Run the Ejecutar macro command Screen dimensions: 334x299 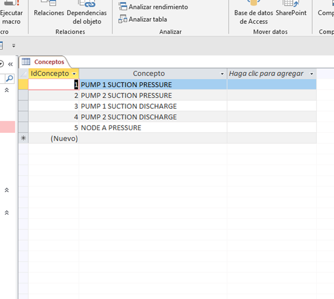point(11,12)
